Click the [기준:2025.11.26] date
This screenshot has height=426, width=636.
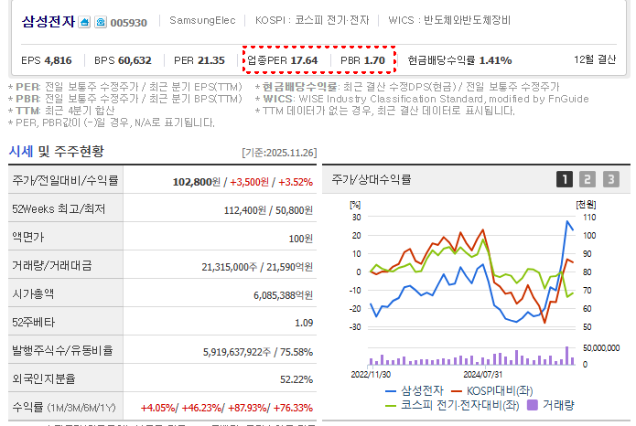pyautogui.click(x=279, y=153)
